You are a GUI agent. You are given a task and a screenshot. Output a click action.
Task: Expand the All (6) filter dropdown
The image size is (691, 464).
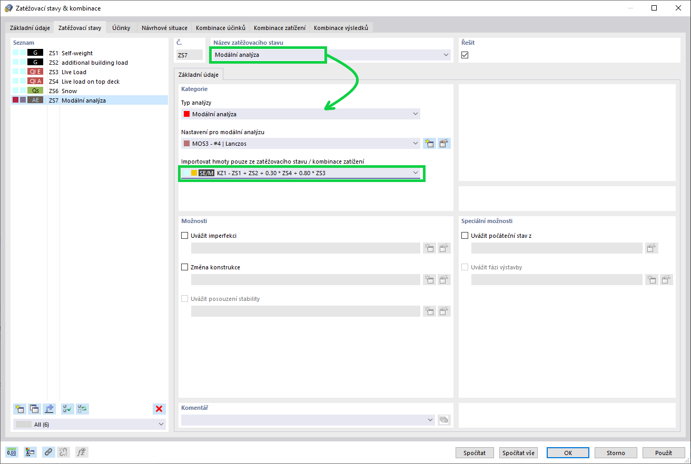pyautogui.click(x=161, y=424)
